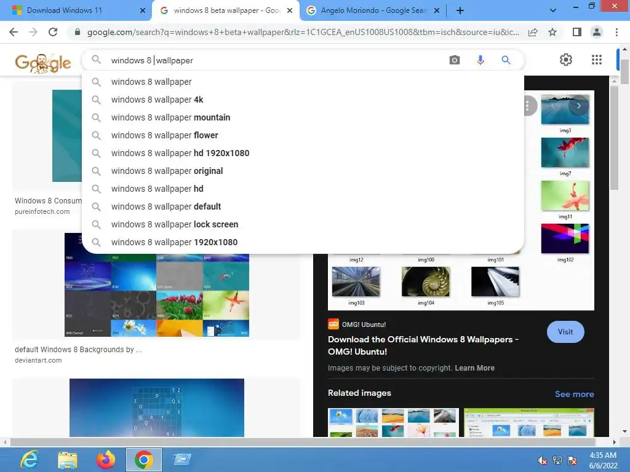
Task: Go to next image with right arrow
Action: point(578,106)
